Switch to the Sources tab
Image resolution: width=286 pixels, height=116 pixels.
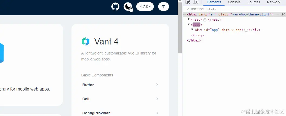click(253, 2)
